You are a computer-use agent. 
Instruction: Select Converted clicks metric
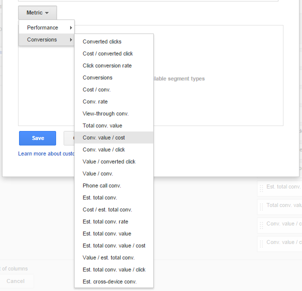point(114,41)
